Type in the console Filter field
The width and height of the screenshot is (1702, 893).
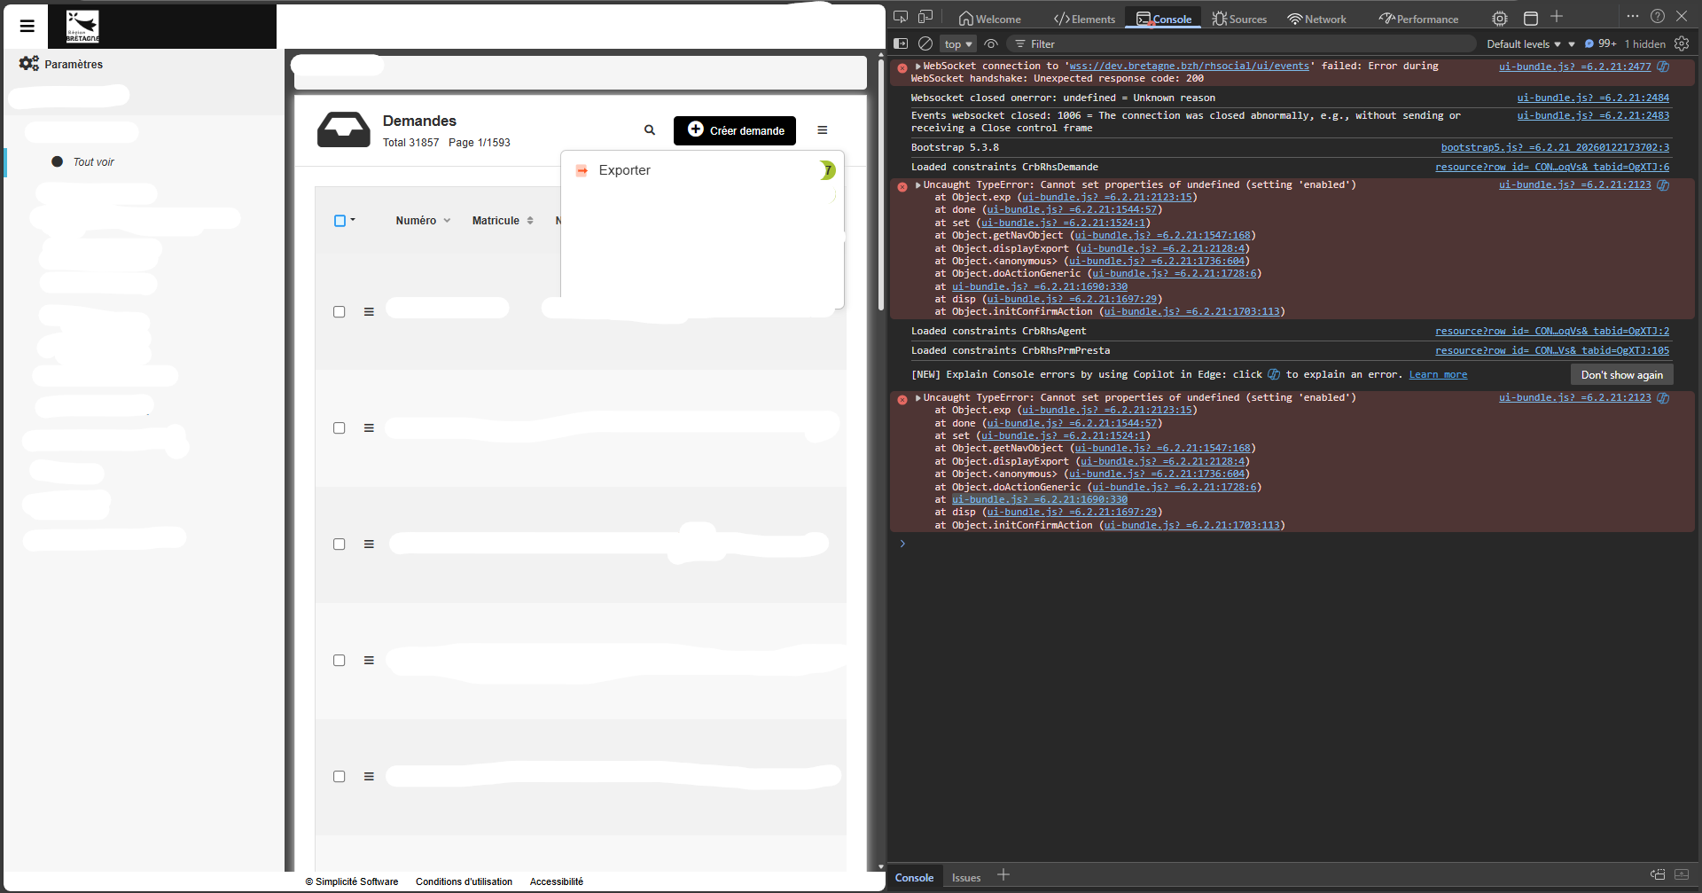click(1241, 43)
